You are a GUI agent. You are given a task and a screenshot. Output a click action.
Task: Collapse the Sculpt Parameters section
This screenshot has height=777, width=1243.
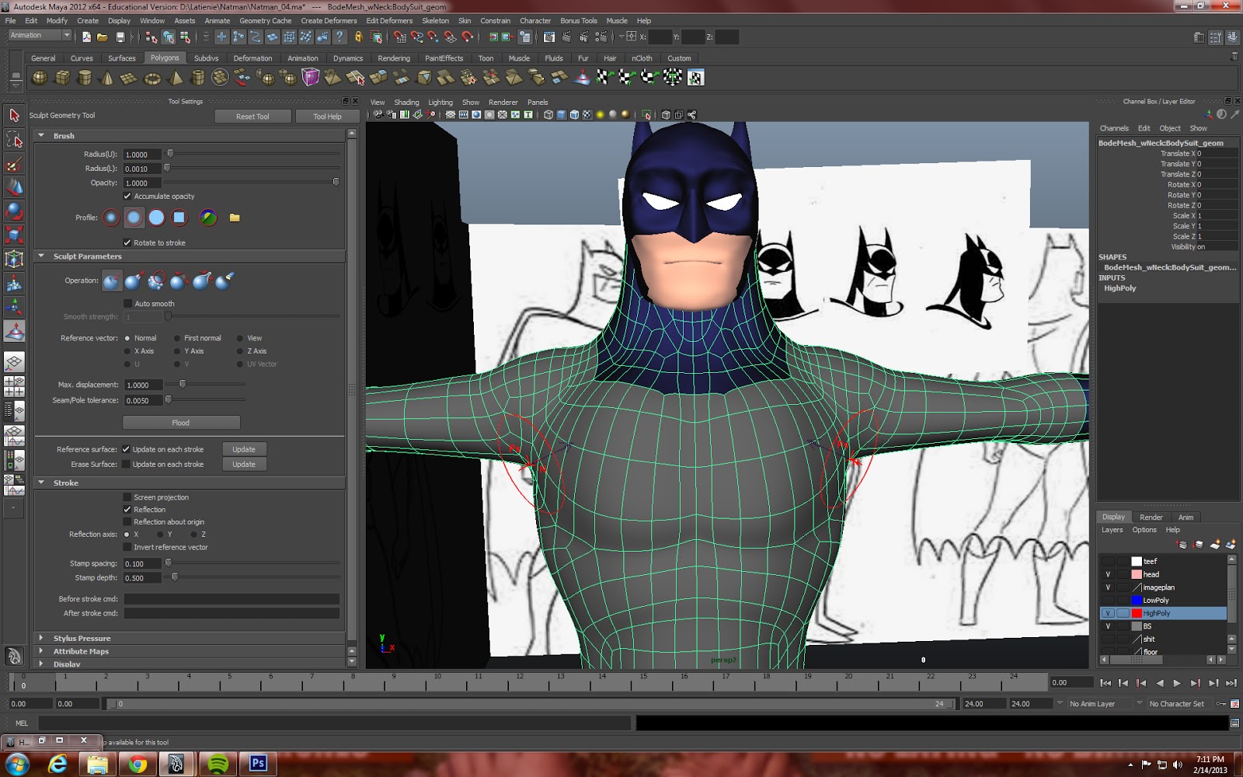coord(41,256)
